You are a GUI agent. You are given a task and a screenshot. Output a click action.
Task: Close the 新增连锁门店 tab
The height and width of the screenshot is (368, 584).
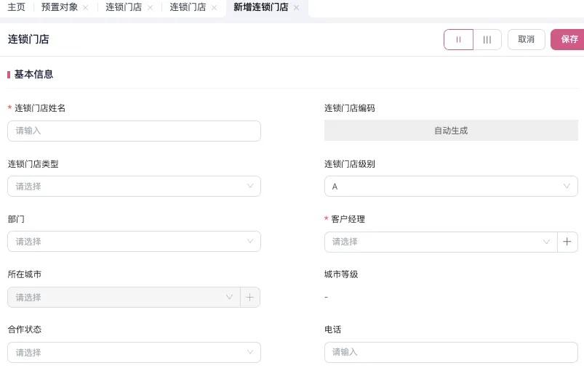click(x=296, y=7)
